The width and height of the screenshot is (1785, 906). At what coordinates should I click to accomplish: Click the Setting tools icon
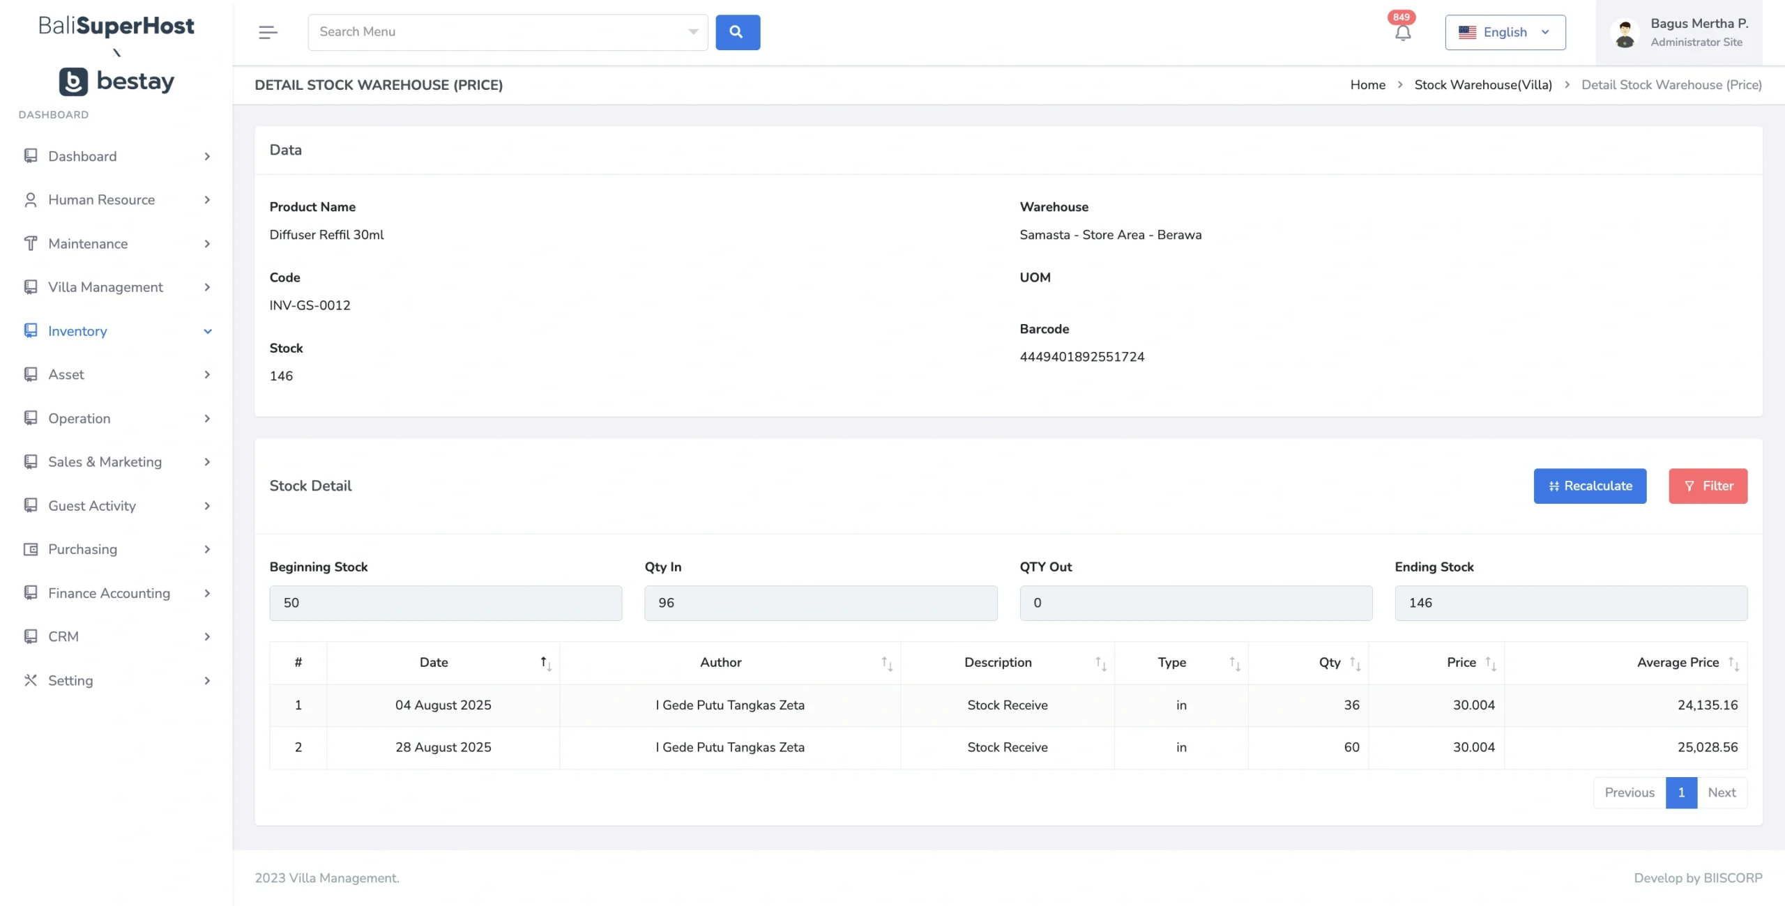tap(31, 680)
